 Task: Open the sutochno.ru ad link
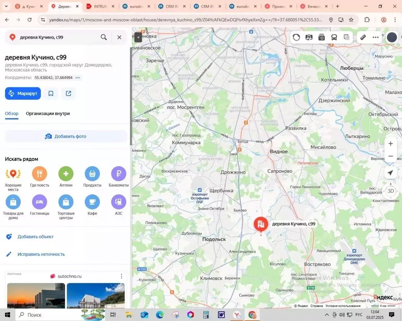[x=70, y=276]
